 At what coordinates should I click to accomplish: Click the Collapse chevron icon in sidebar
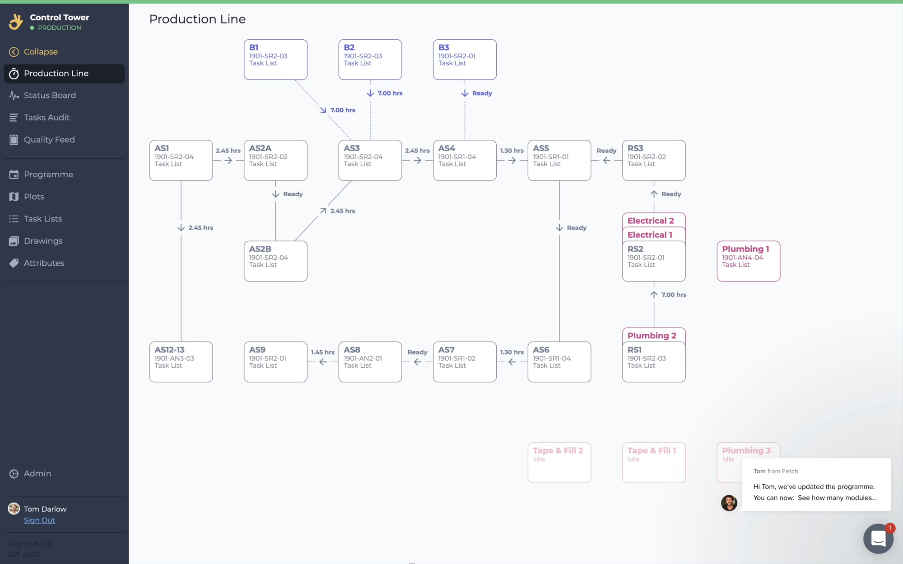(x=14, y=52)
